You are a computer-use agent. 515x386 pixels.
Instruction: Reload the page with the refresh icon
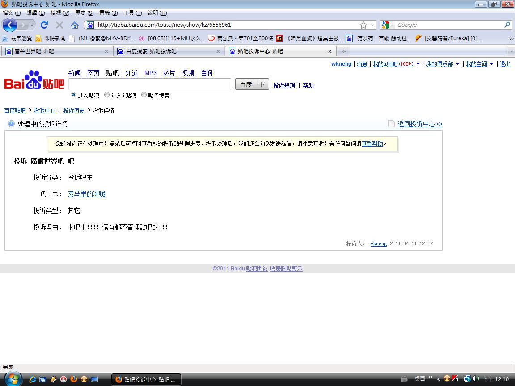coord(44,25)
